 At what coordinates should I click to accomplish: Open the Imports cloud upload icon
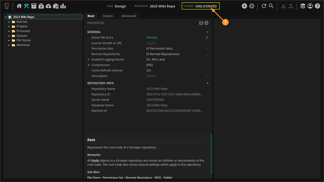coord(48,6)
